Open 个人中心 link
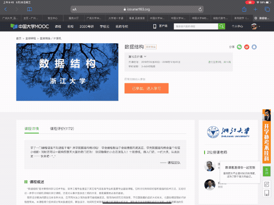Screen dimensions: 274x205 point(237,26)
